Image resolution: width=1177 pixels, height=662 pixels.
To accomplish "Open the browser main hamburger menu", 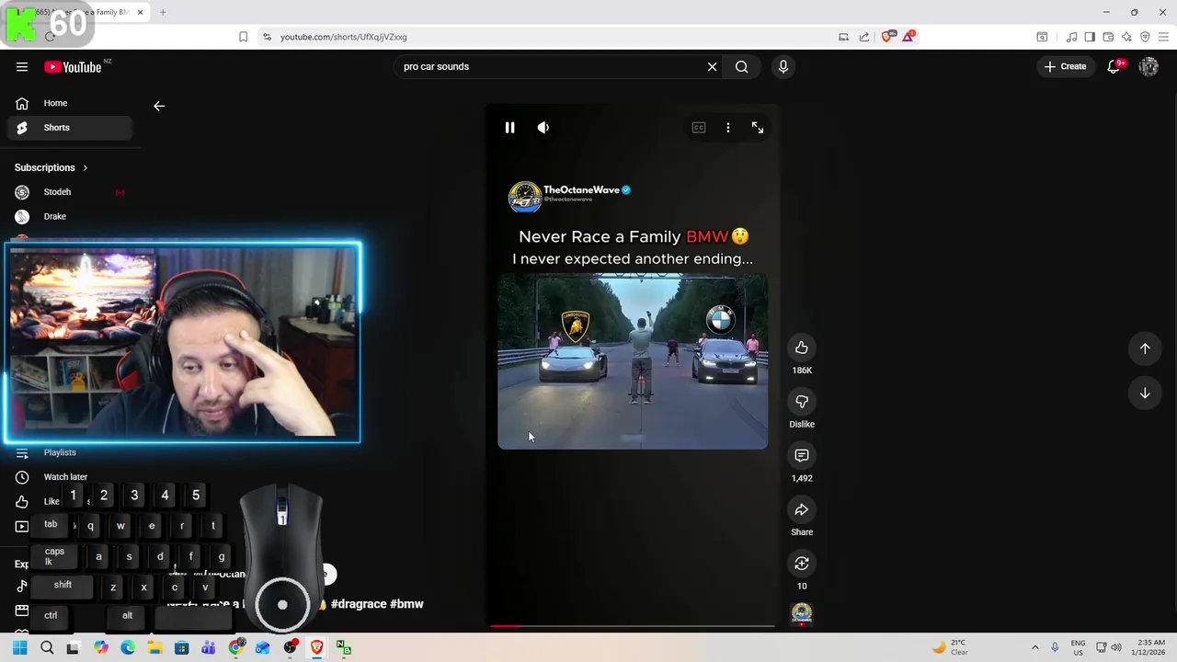I will tap(1163, 37).
